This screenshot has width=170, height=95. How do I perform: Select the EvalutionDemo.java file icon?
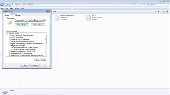(x=57, y=18)
